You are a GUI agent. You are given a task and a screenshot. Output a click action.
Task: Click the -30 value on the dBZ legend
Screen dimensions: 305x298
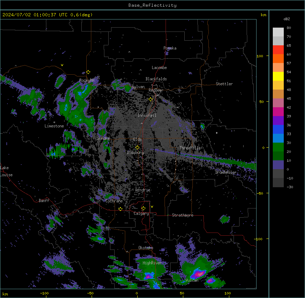pos(290,187)
